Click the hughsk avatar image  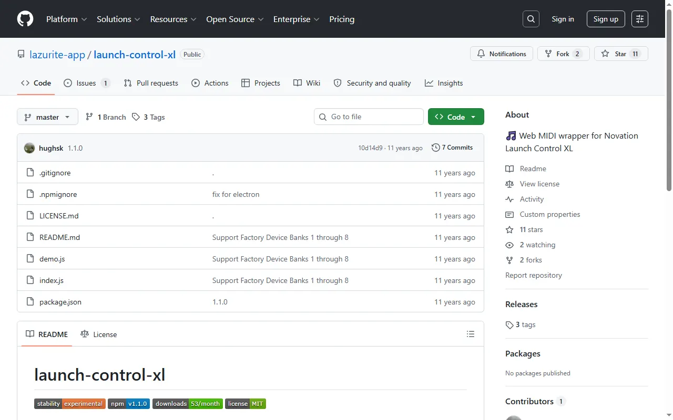pyautogui.click(x=29, y=148)
